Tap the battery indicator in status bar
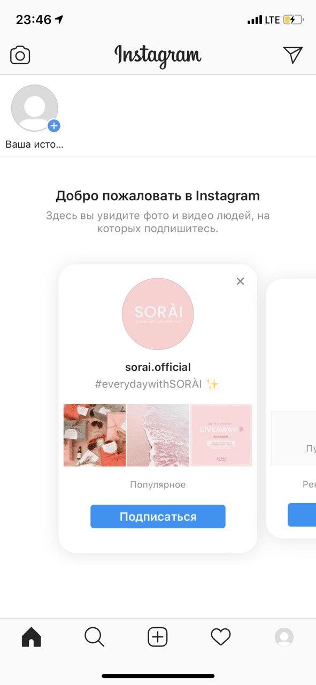Screen dimensions: 316x685 point(294,20)
